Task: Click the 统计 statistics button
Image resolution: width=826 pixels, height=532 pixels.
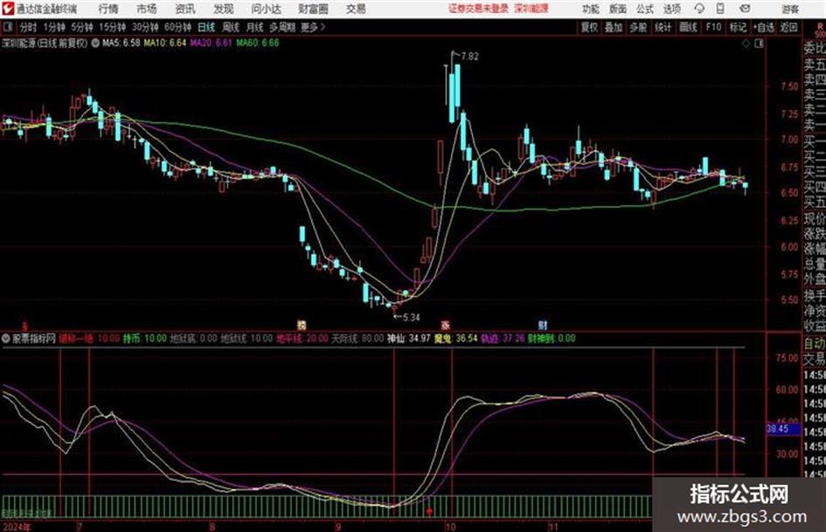Action: pyautogui.click(x=663, y=27)
